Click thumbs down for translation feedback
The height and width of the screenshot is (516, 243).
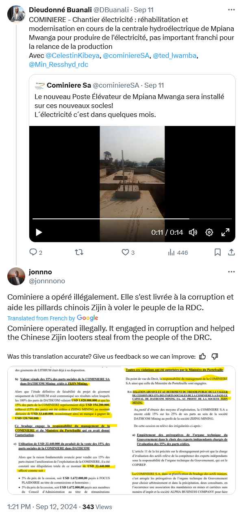point(215,356)
